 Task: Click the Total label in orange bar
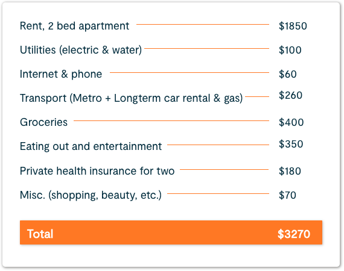40,234
